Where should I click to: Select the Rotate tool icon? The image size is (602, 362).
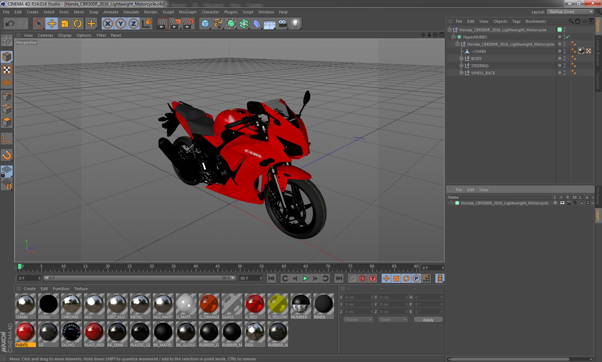77,23
